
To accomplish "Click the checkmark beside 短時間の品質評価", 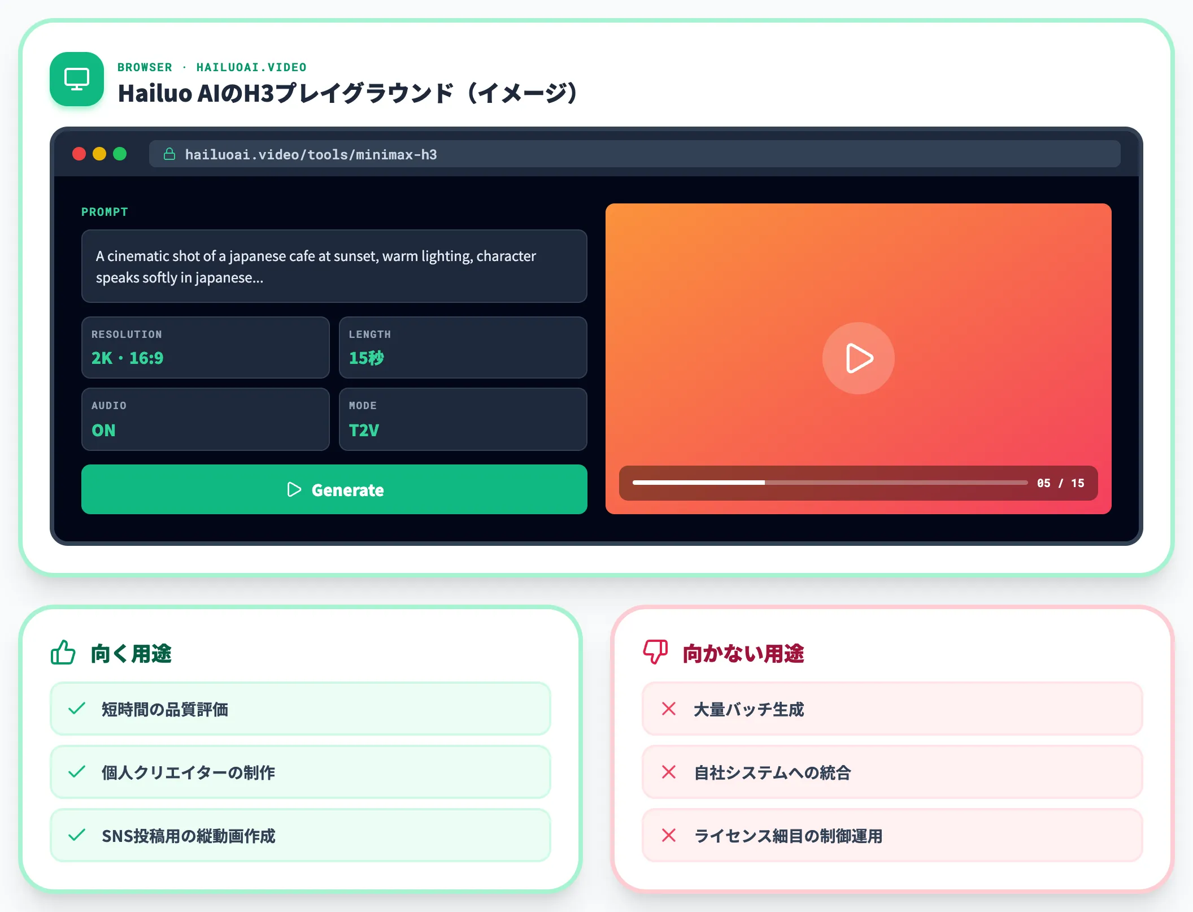I will pos(77,709).
